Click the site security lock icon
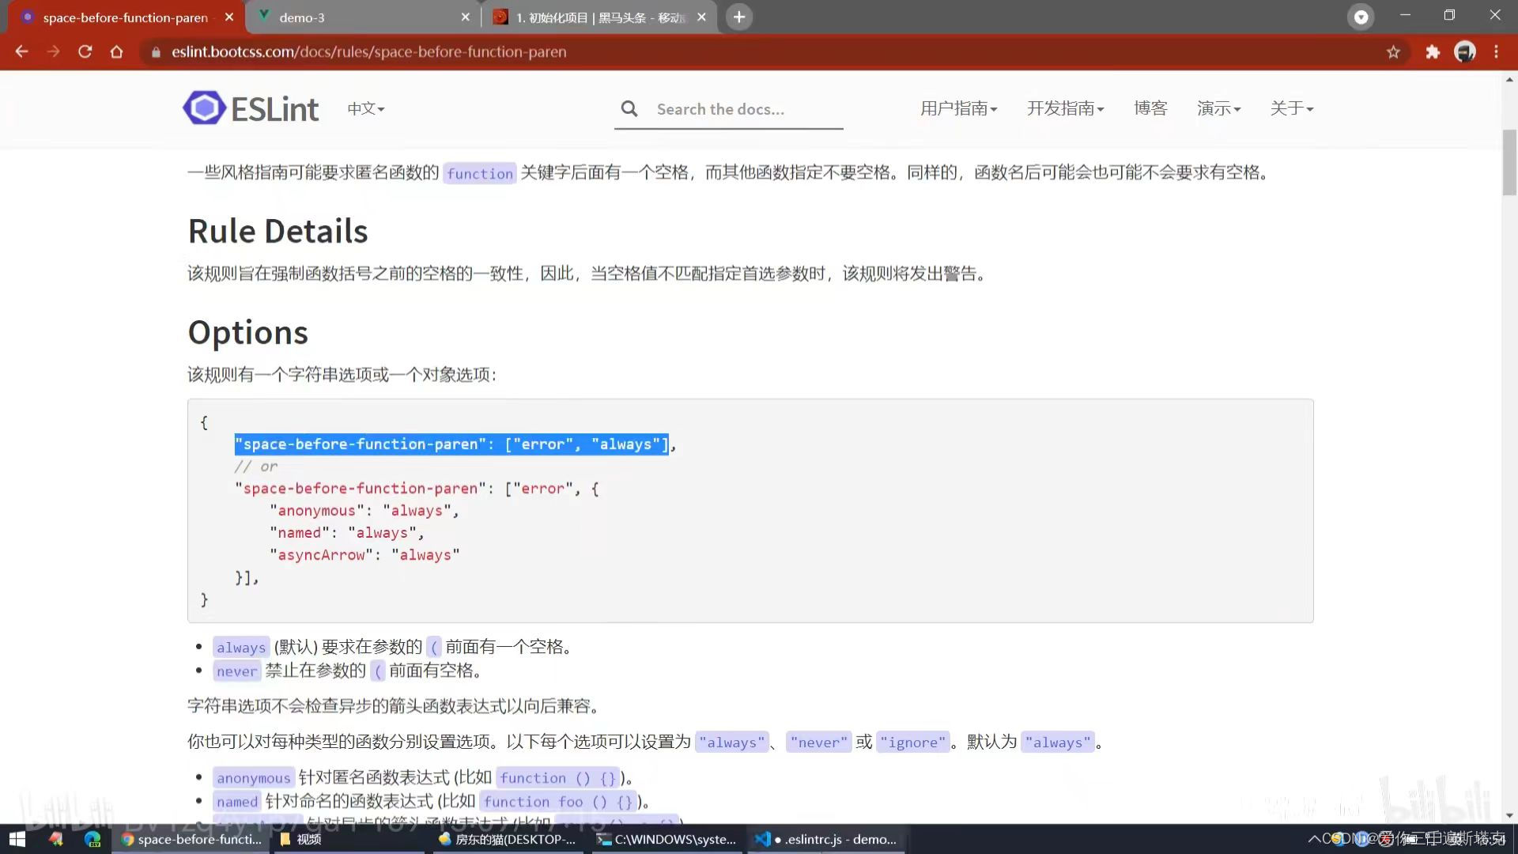 coord(156,51)
